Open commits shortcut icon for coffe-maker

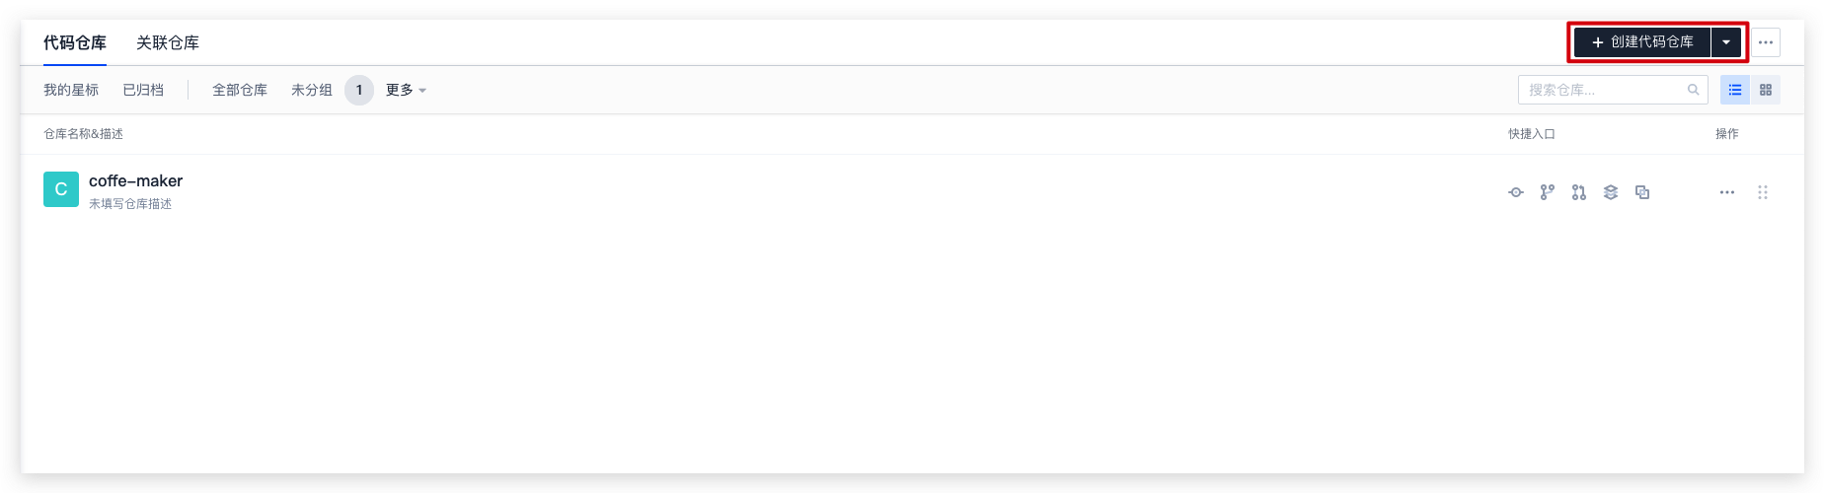(1516, 192)
